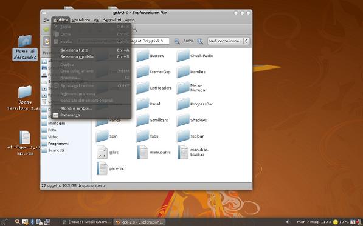Click the date and time clock
The width and height of the screenshot is (363, 226).
(314, 222)
